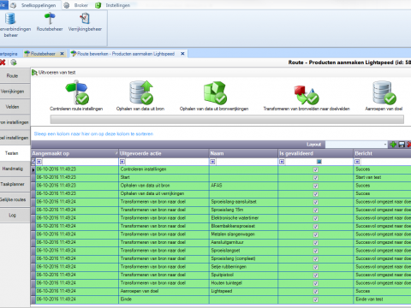Open the Bron instellingen side section

coord(15,122)
